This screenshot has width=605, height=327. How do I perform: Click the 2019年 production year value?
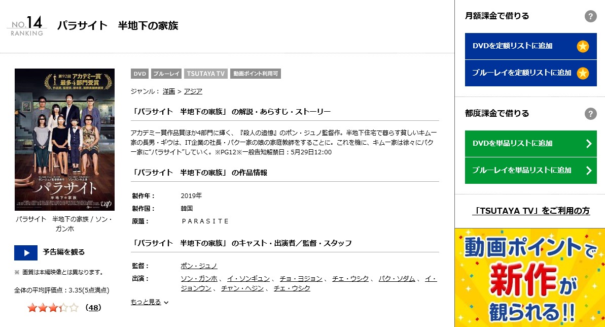coord(191,195)
